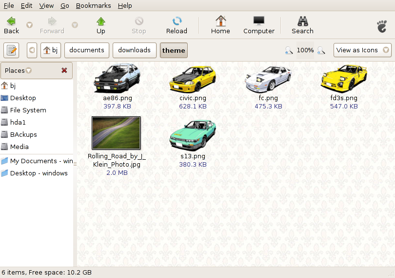Select theme in the path bar
Image resolution: width=395 pixels, height=278 pixels.
174,50
